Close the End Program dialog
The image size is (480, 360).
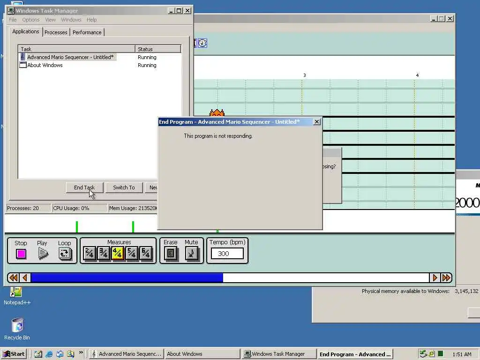point(316,122)
